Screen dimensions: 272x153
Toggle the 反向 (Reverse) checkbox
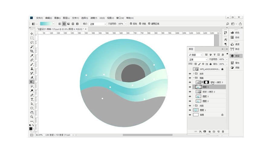[131, 24]
